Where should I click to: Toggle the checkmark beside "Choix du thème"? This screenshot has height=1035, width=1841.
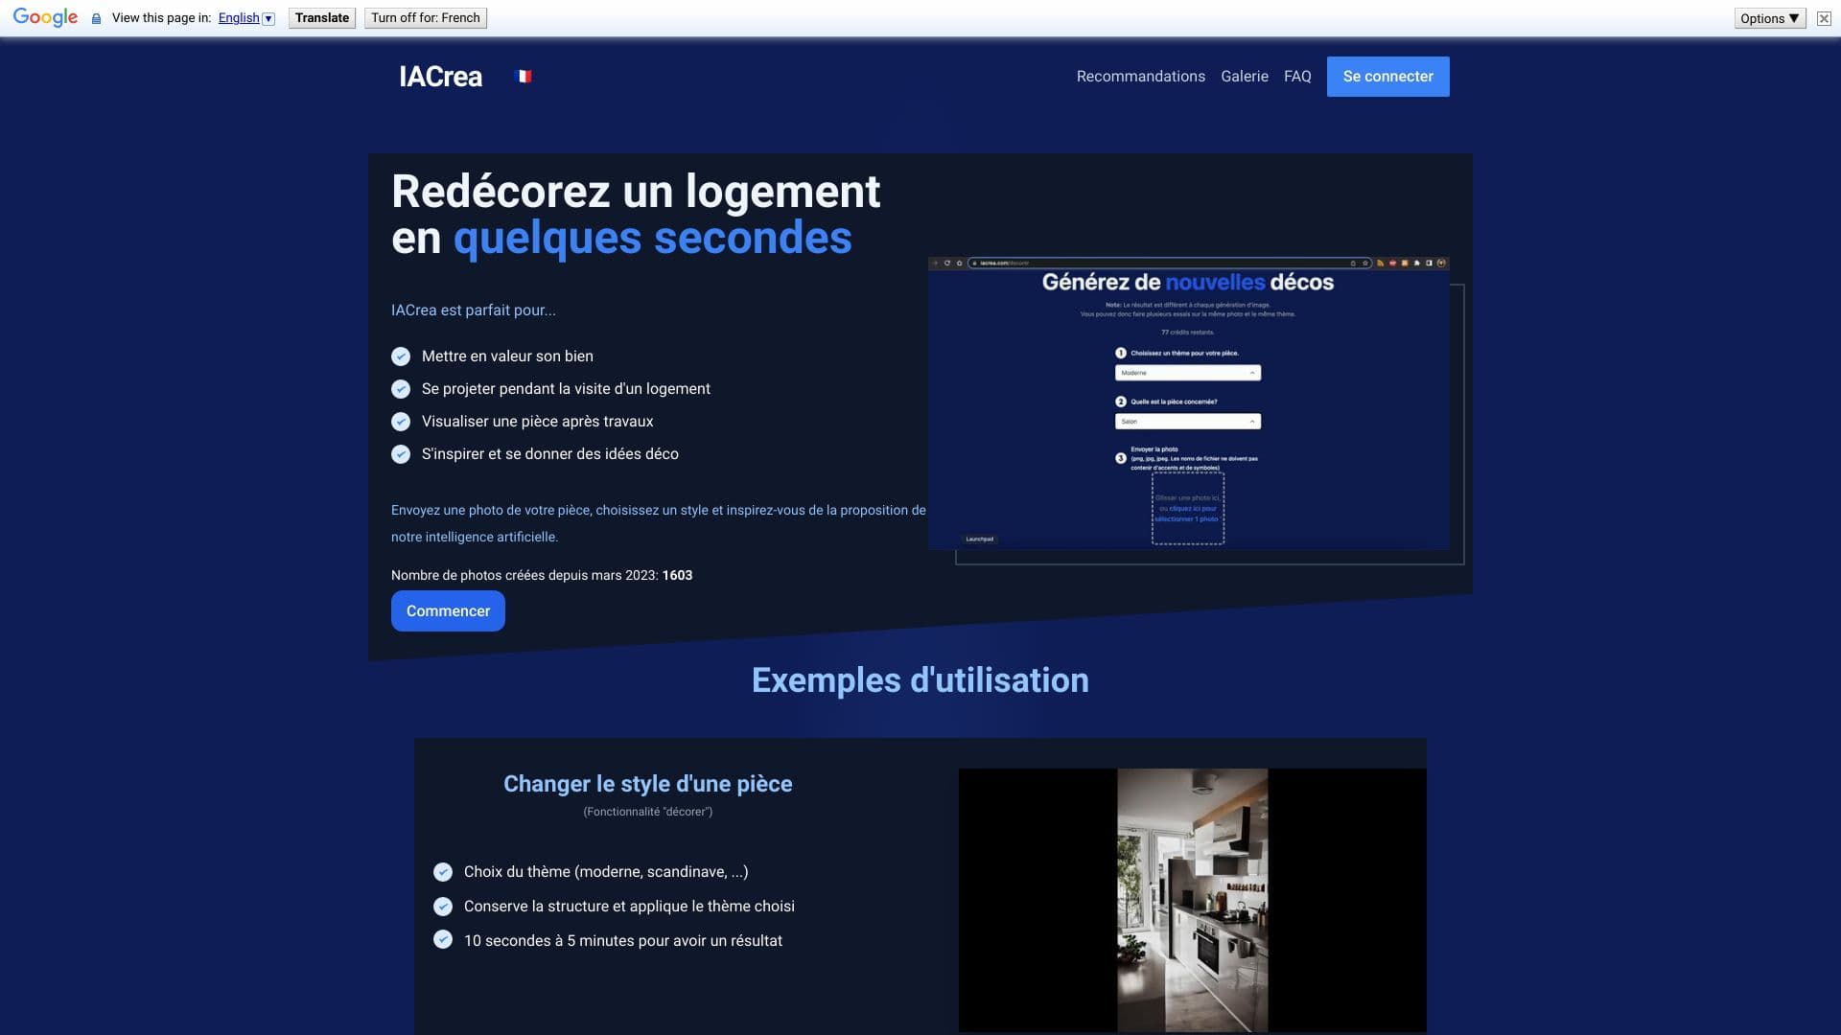click(x=443, y=872)
